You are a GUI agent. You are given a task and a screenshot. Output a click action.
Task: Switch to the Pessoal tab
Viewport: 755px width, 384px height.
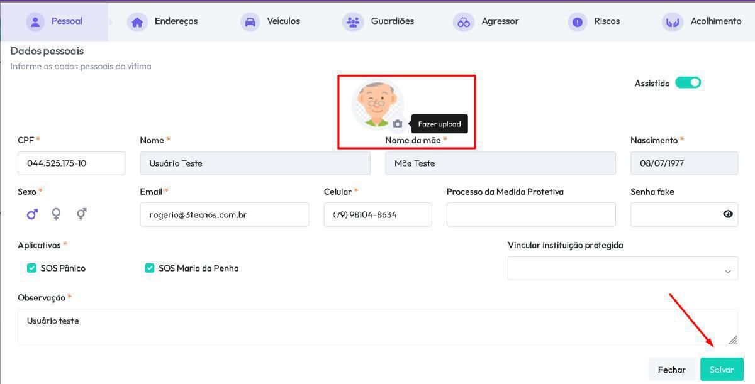(54, 21)
